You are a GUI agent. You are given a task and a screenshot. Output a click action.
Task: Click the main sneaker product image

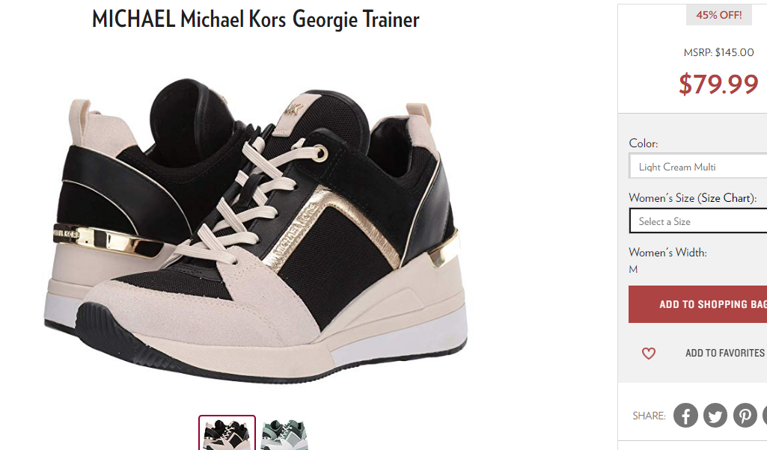pyautogui.click(x=256, y=229)
